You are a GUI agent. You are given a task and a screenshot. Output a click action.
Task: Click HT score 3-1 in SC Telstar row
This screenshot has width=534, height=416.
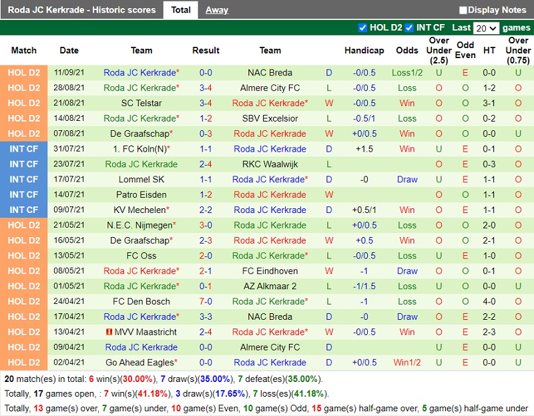pyautogui.click(x=489, y=103)
